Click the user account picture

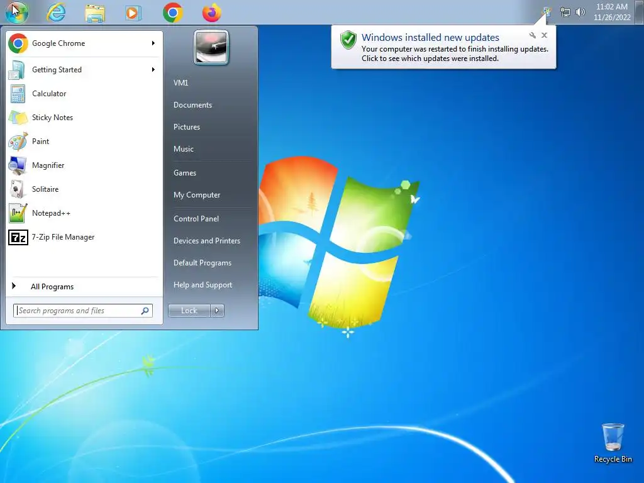tap(211, 48)
